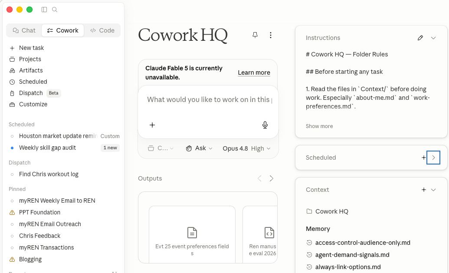Open the Ask mode dropdown

199,148
